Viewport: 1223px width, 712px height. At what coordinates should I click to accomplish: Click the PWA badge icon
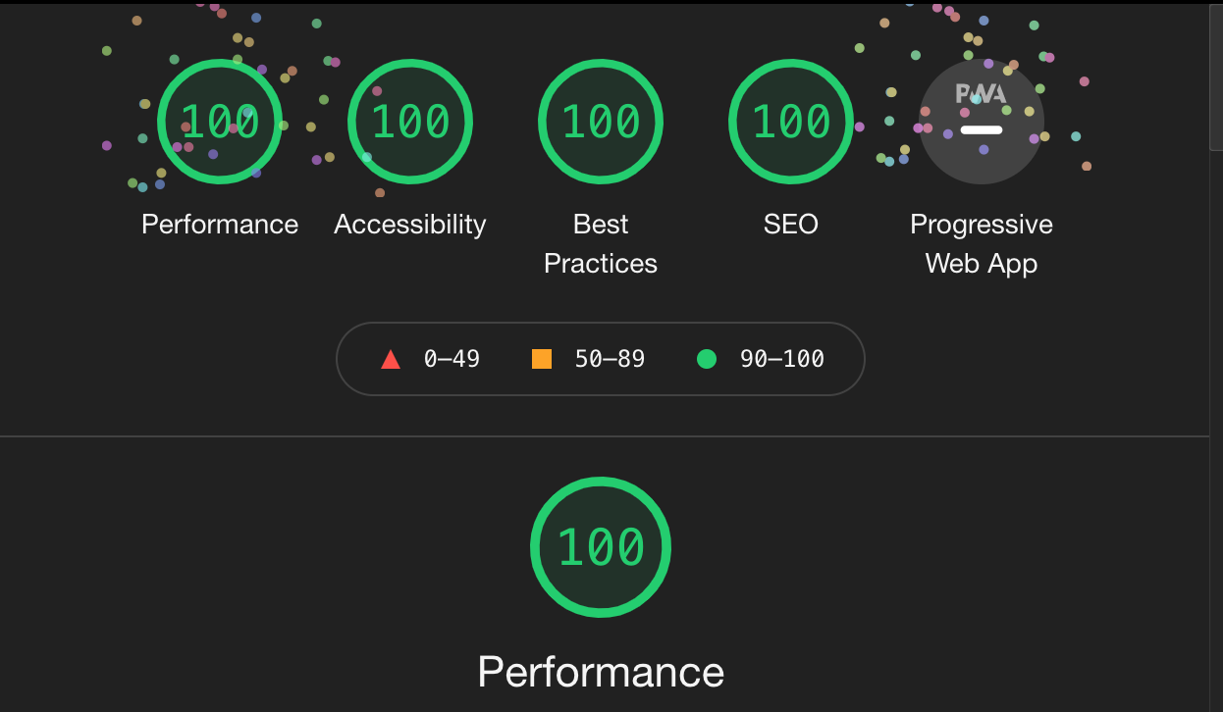tap(982, 122)
